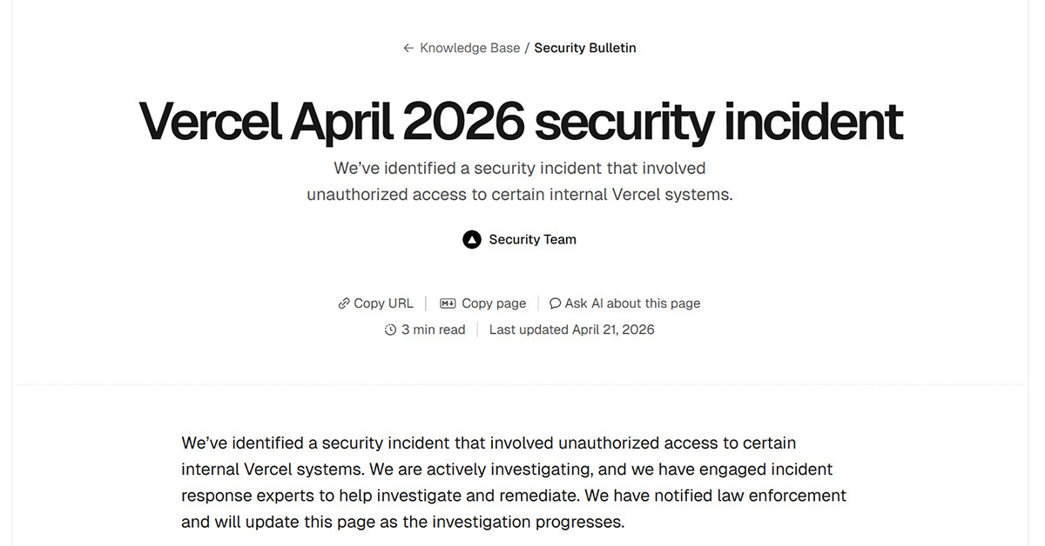Click the back arrow beside Knowledge Base
Image resolution: width=1045 pixels, height=546 pixels.
point(408,49)
